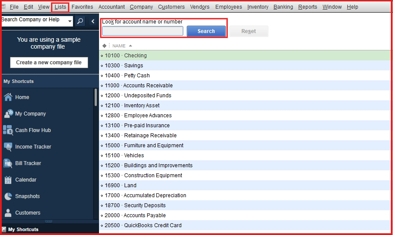This screenshot has height=235, width=393.
Task: Select 18700 Security Deposits row
Action: point(245,205)
